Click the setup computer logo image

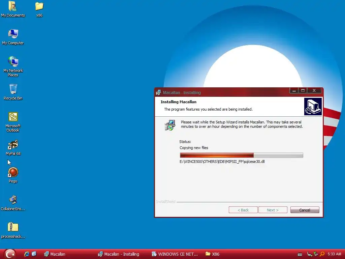(x=313, y=107)
